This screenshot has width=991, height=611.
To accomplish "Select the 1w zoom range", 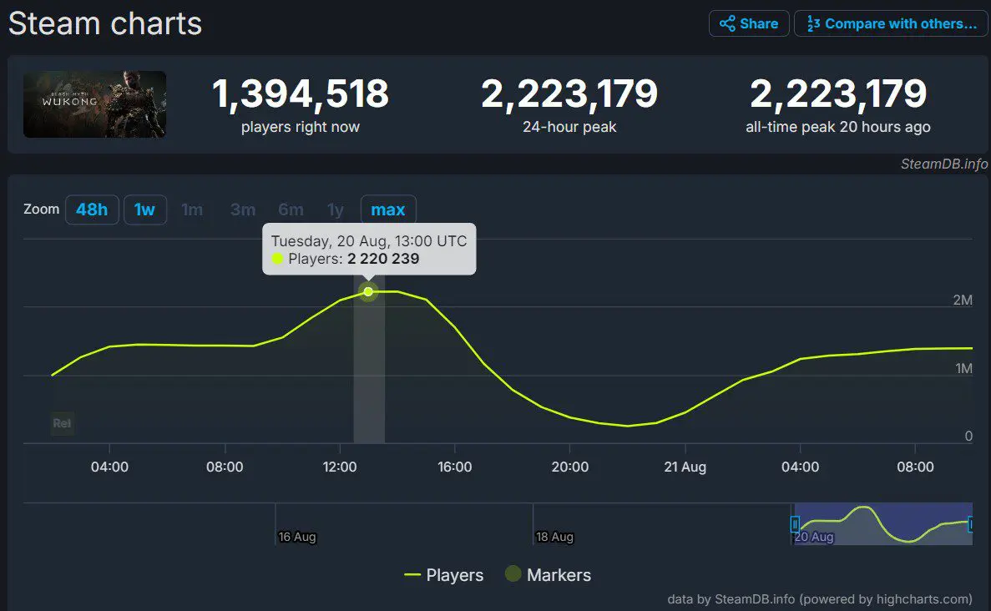I will tap(144, 210).
